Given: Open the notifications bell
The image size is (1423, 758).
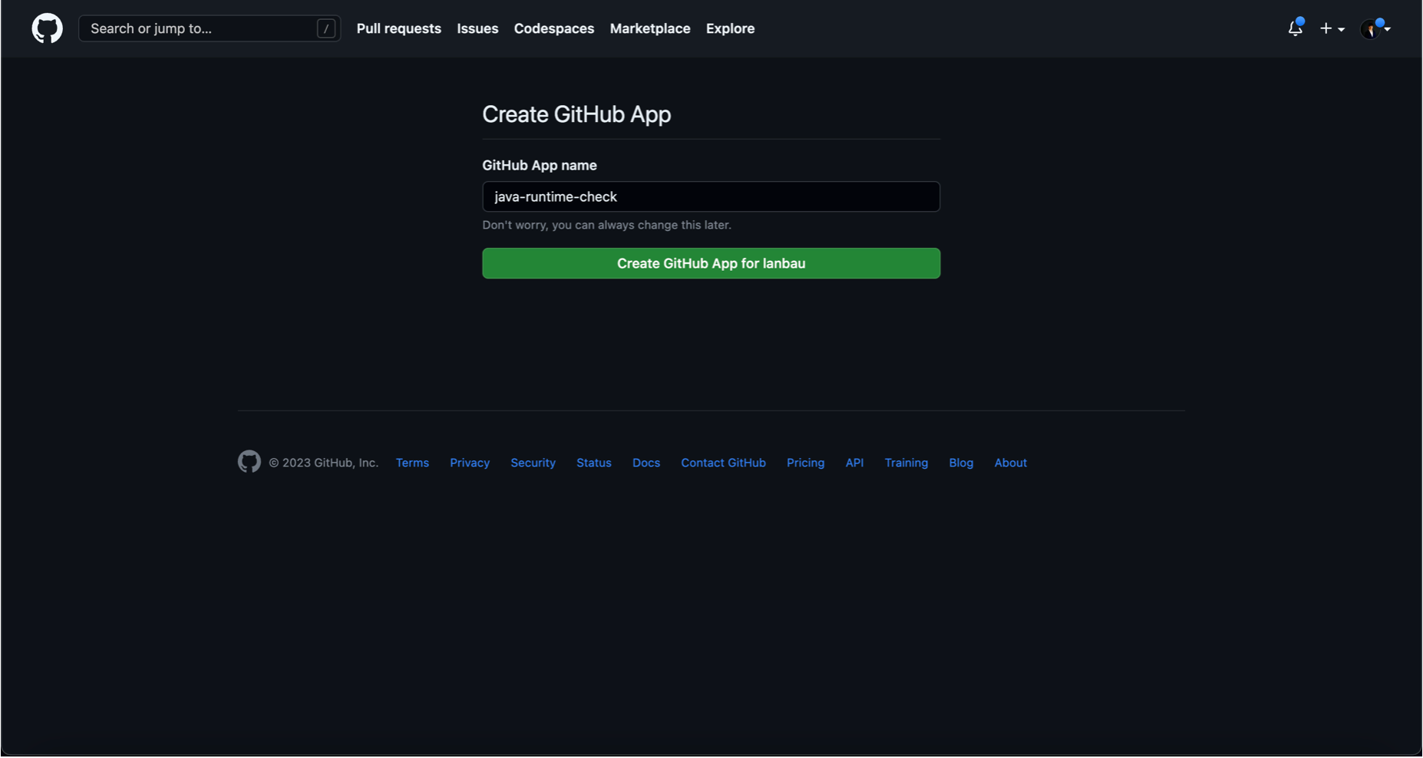Looking at the screenshot, I should 1295,28.
